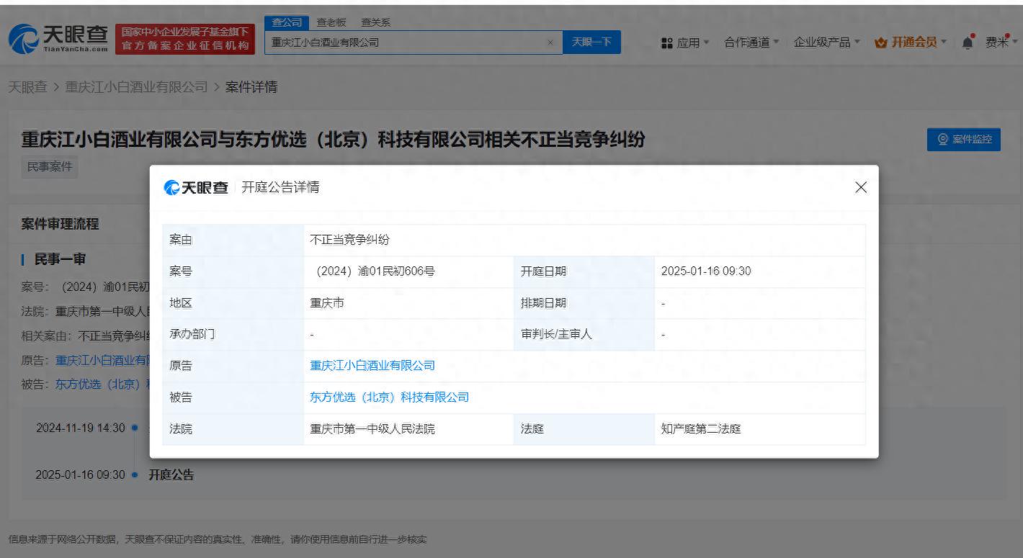
Task: Open the 开通会员 dropdown
Action: point(910,42)
